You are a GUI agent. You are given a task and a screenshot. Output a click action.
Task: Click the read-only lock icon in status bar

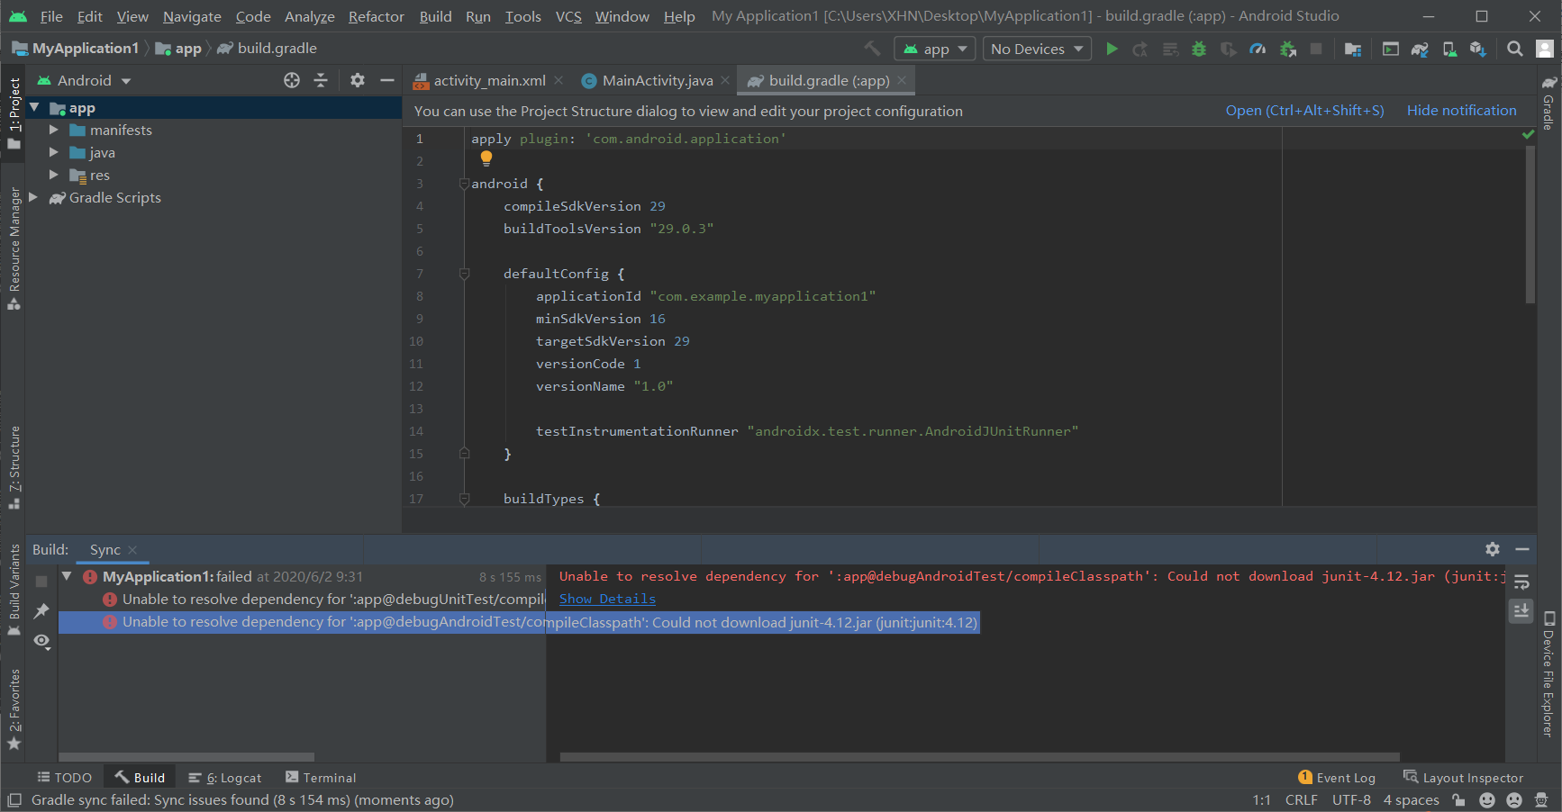[x=1458, y=800]
